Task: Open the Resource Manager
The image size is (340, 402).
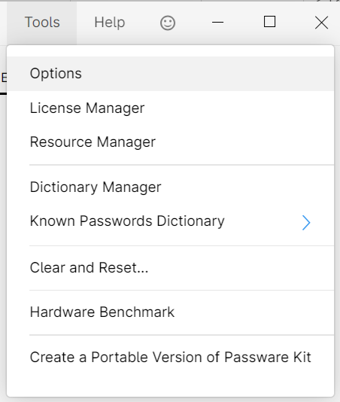Action: [171, 142]
